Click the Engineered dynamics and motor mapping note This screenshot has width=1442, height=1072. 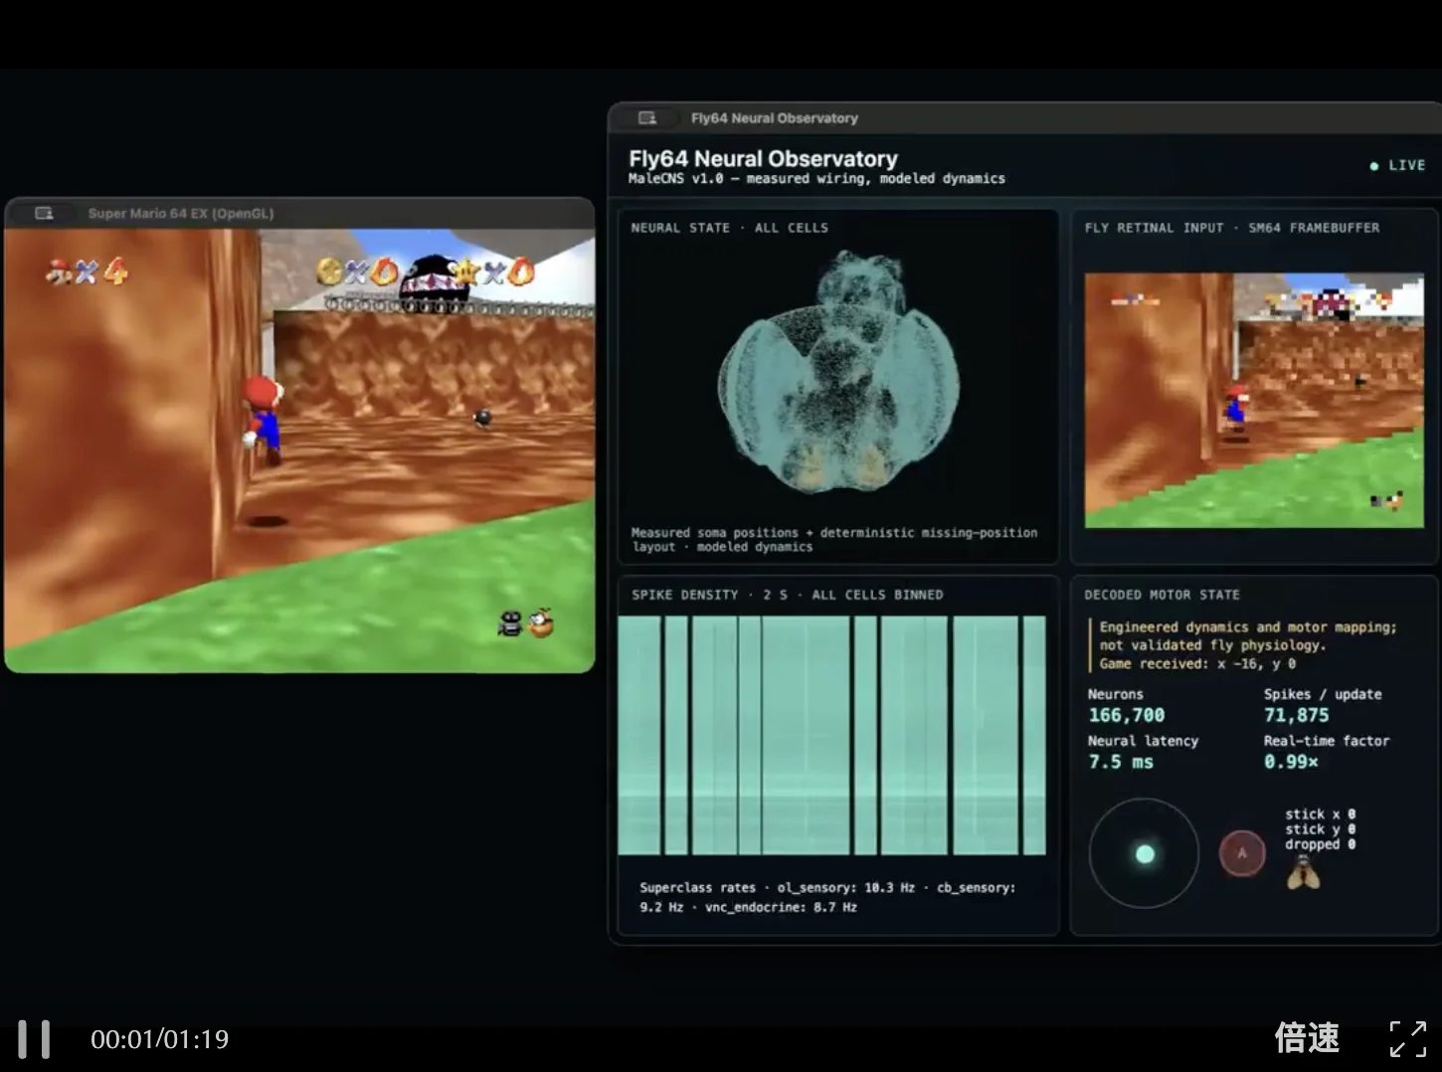coord(1248,636)
